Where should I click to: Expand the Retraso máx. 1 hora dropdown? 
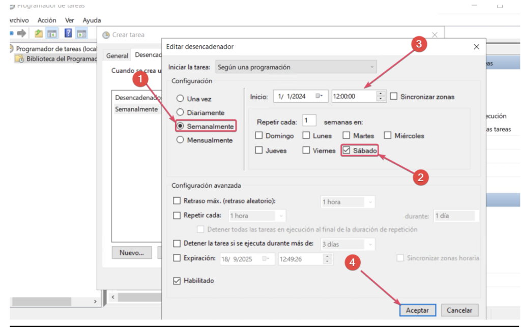pos(348,202)
